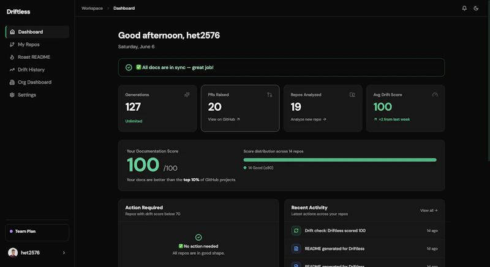The height and width of the screenshot is (267, 490).
Task: Click the Settings gear icon in sidebar
Action: coord(12,95)
